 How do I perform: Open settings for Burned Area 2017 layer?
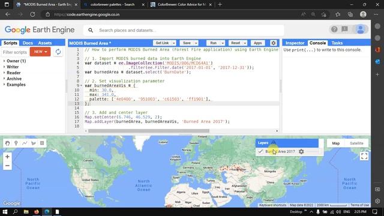tap(301, 152)
